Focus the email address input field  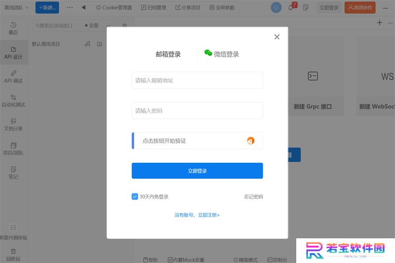pos(197,80)
